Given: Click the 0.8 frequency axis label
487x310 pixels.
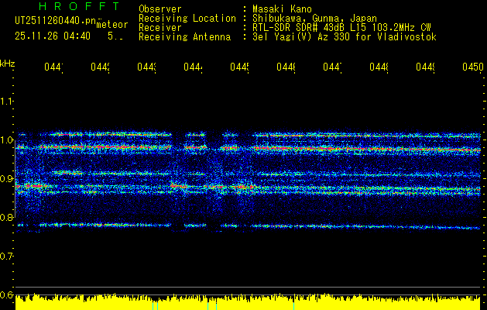Looking at the screenshot, I should 6,217.
